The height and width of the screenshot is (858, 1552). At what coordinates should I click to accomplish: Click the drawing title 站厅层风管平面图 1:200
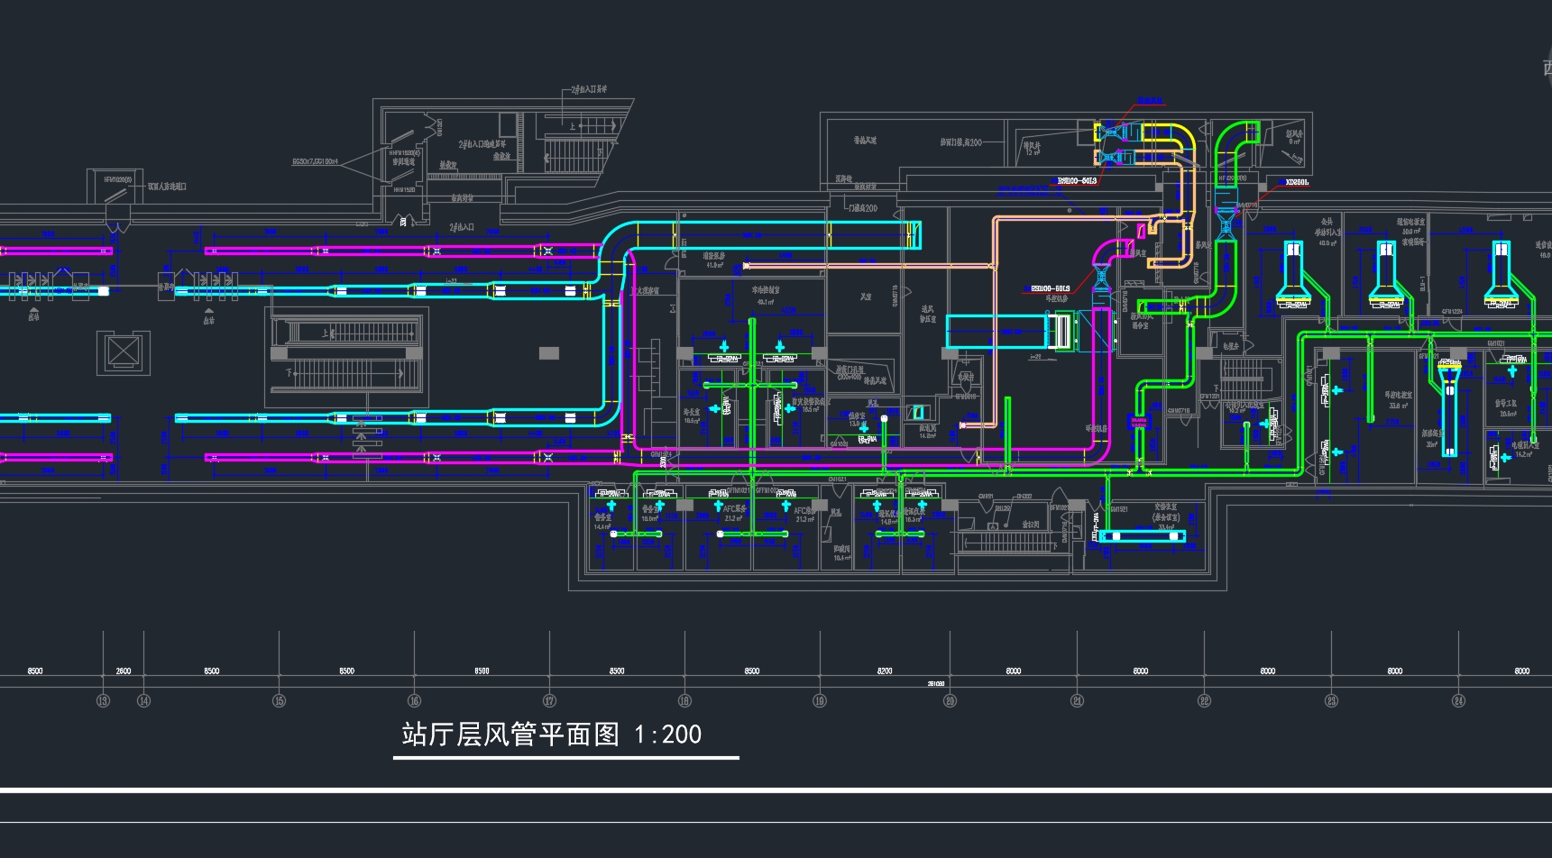(550, 735)
